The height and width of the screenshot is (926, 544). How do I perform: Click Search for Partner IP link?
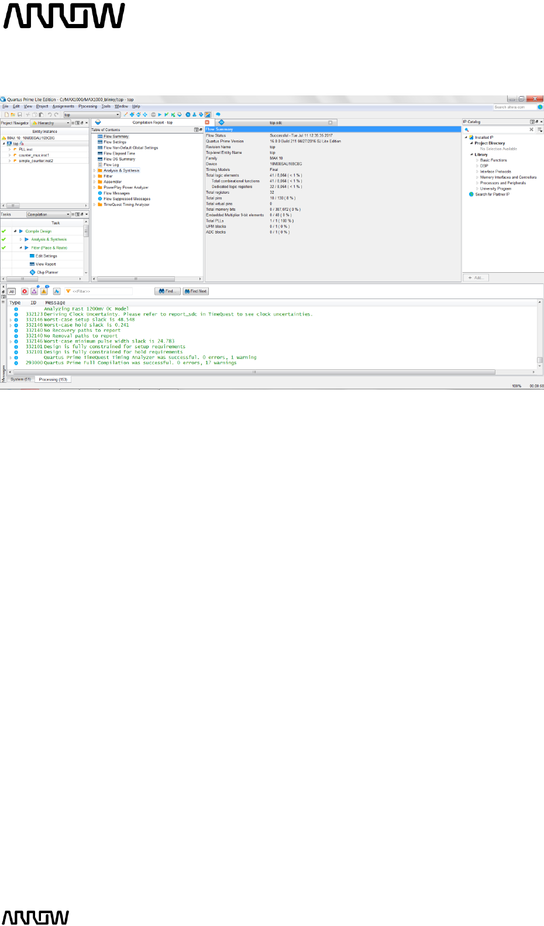(x=492, y=194)
